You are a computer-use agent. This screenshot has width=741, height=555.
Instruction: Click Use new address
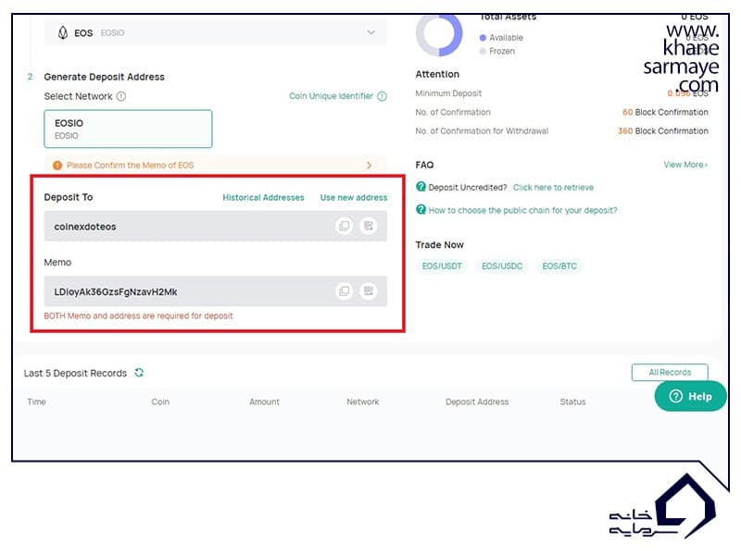[354, 197]
